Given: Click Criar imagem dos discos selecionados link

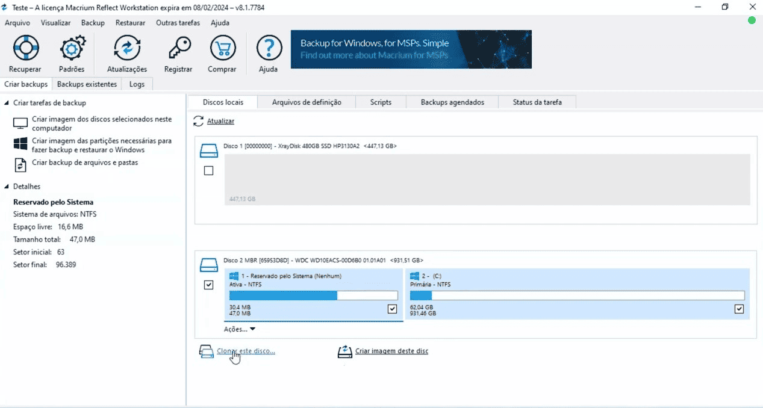Looking at the screenshot, I should 102,124.
